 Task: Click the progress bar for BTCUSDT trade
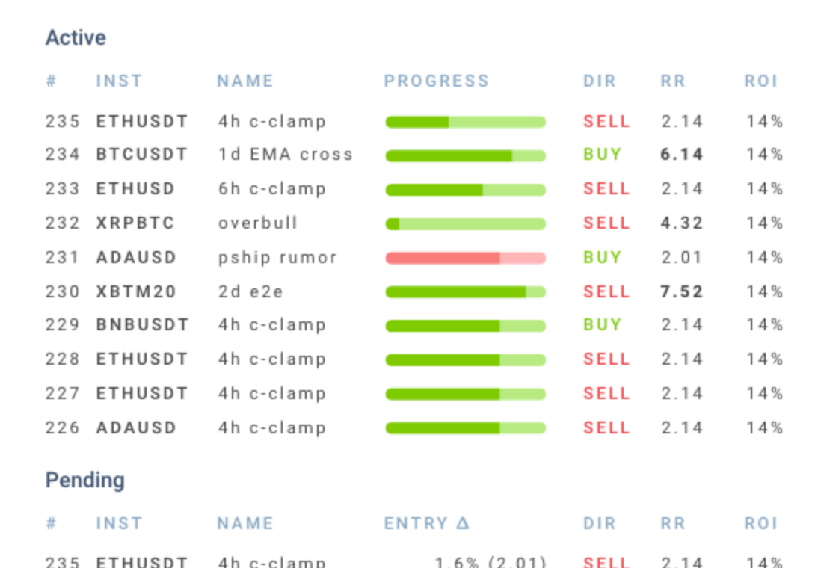tap(465, 155)
